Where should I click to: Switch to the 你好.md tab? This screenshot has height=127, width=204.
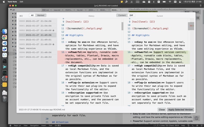[x=46, y=10]
